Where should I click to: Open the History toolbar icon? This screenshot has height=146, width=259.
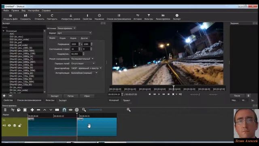point(138,15)
